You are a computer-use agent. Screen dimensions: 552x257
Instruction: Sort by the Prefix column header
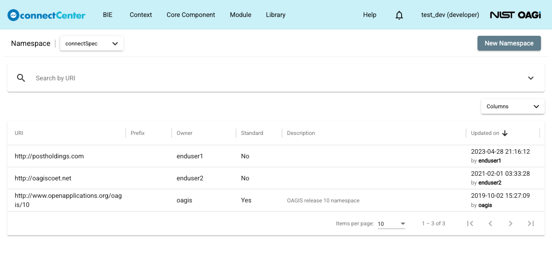tap(138, 133)
